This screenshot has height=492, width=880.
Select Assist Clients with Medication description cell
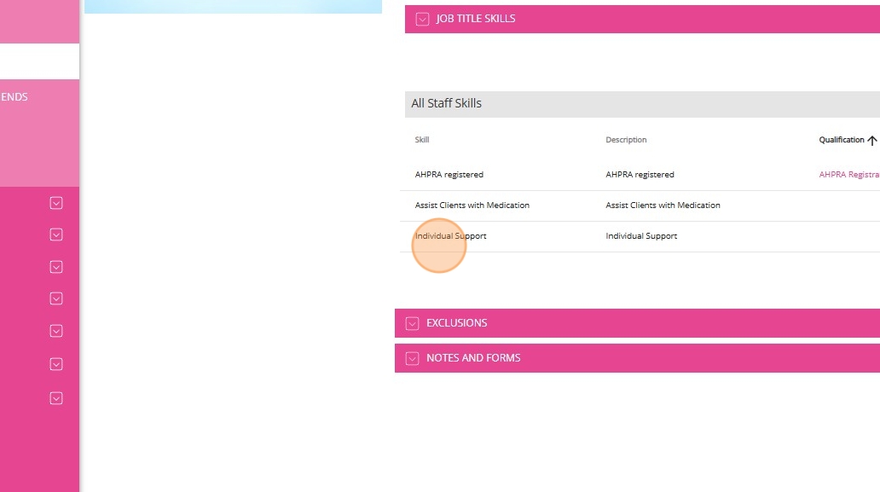point(663,205)
